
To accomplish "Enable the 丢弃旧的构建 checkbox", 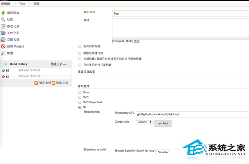I will [x=80, y=46].
